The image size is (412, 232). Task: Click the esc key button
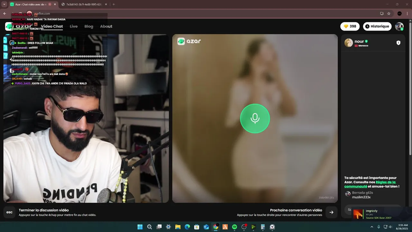[10, 212]
